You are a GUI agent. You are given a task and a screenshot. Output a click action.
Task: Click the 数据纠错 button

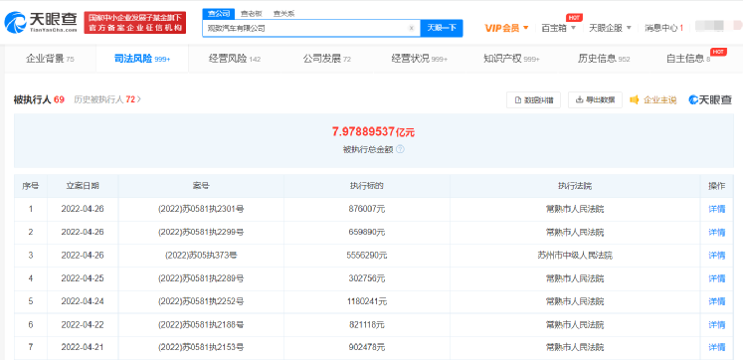[533, 100]
